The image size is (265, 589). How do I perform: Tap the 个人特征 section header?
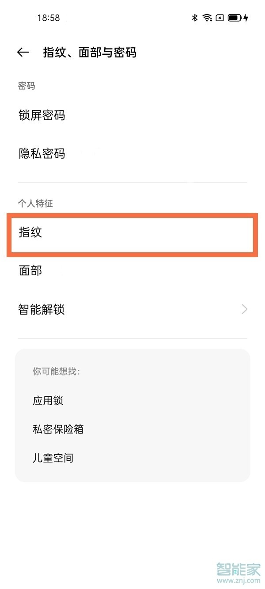tap(30, 203)
